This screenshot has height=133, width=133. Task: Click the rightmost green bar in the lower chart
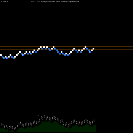point(95,128)
